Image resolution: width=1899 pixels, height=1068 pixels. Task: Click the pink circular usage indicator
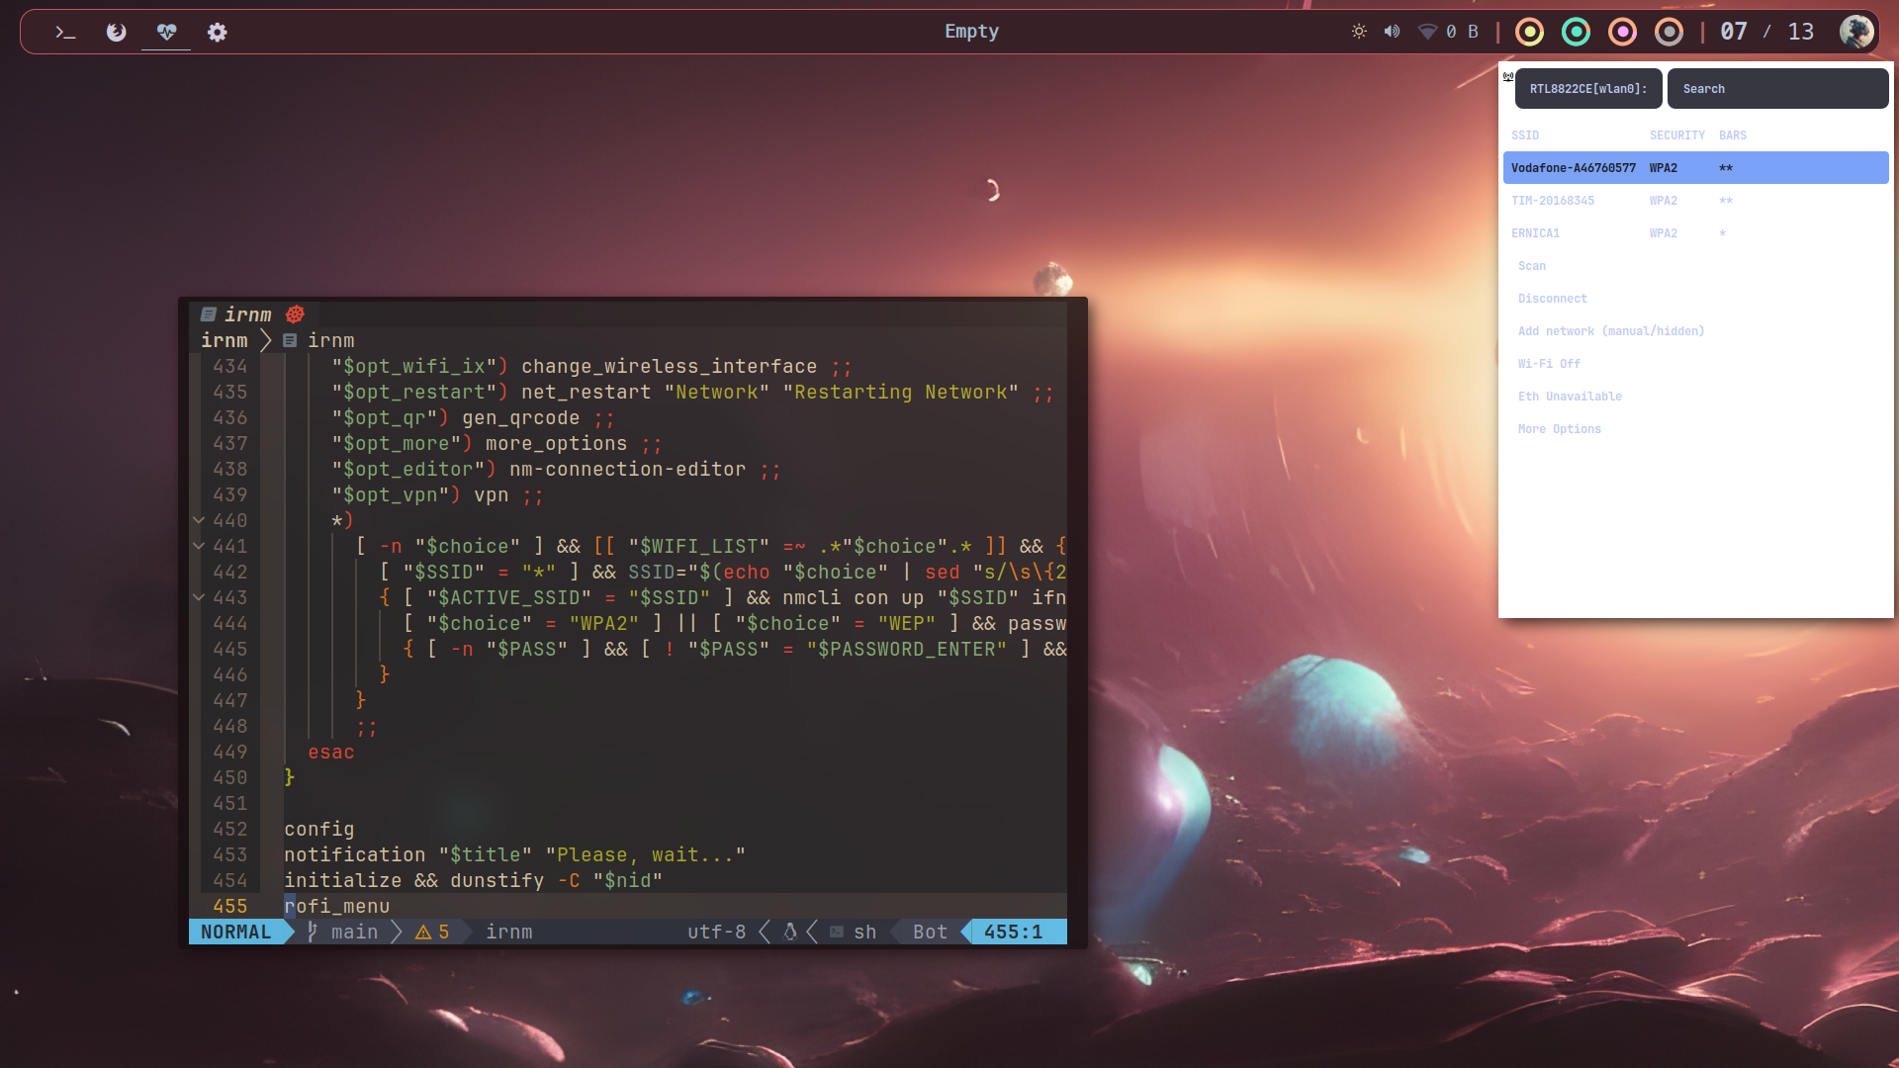click(x=1622, y=32)
